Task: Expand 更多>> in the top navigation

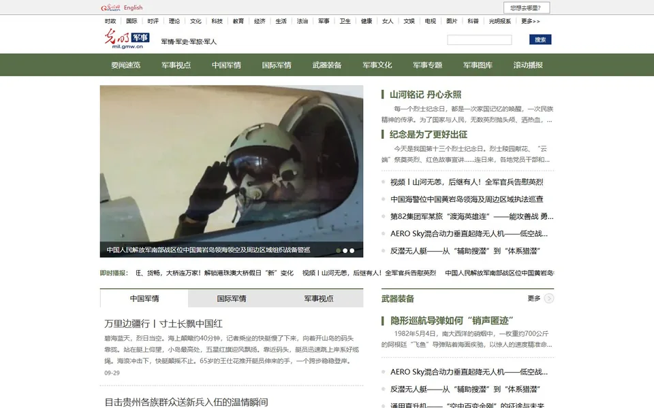Action: [530, 21]
